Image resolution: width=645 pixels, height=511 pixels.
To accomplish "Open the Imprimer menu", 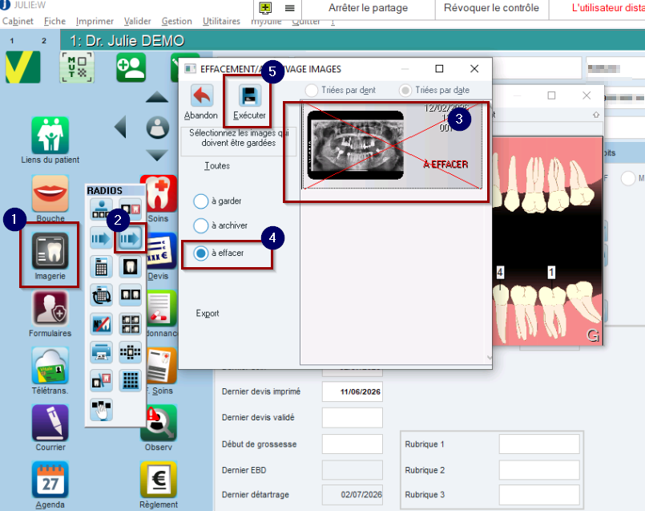I will pyautogui.click(x=95, y=21).
